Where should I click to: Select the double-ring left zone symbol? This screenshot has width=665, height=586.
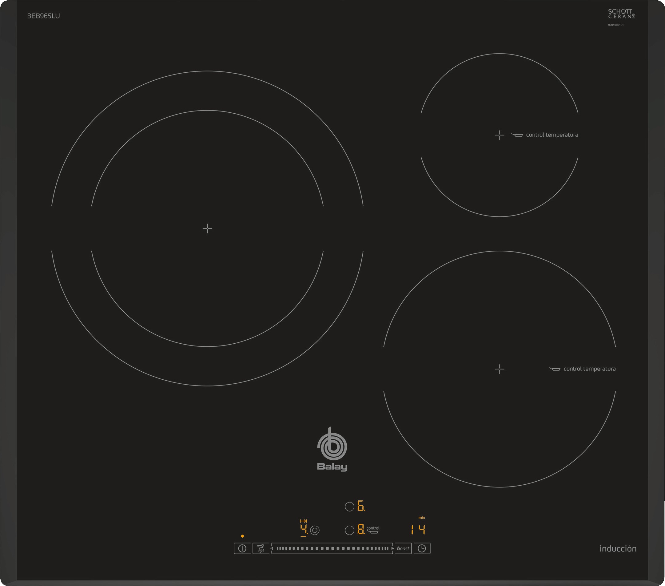(315, 531)
